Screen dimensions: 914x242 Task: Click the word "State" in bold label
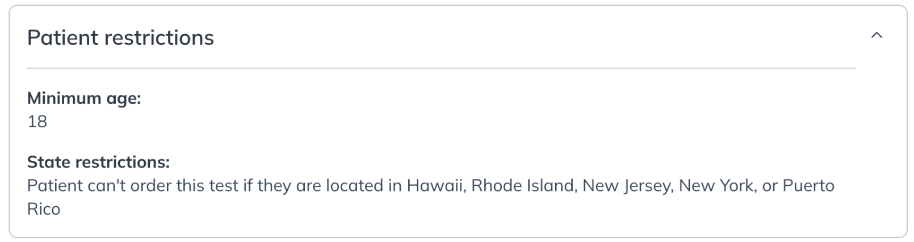49,162
